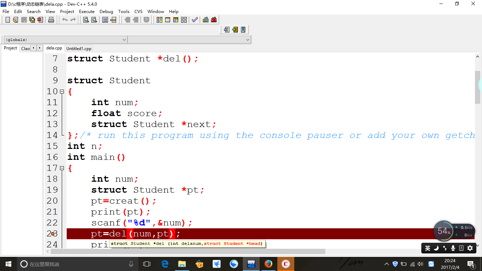This screenshot has height=271, width=482.
Task: Open Firefox from the taskbar
Action: click(x=269, y=264)
